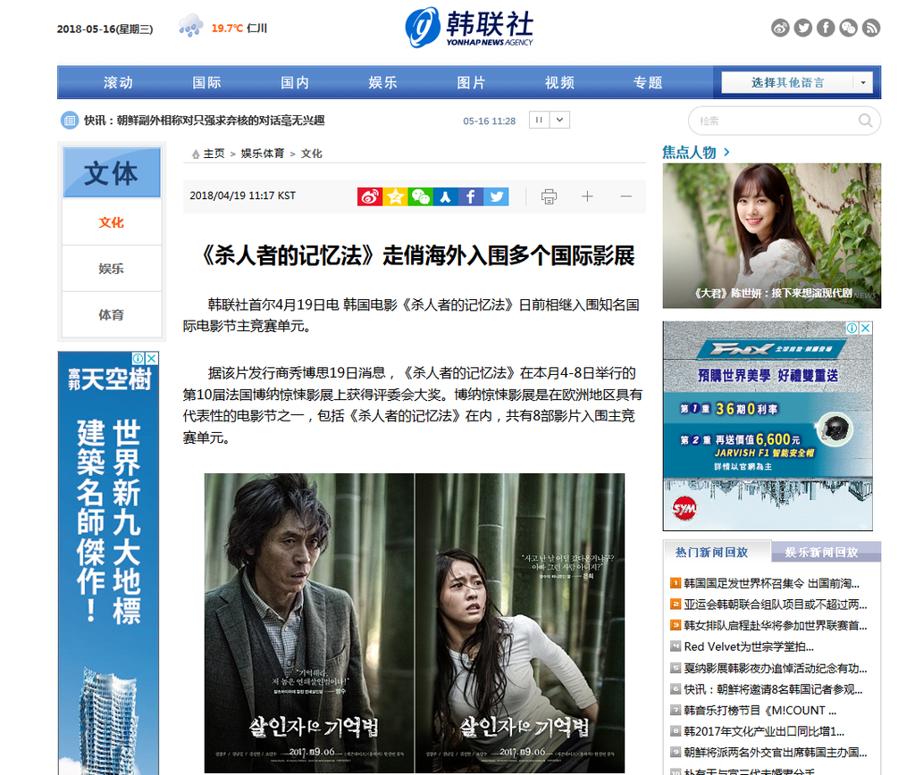The height and width of the screenshot is (775, 915).
Task: Open the select other language dropdown
Action: (x=796, y=82)
